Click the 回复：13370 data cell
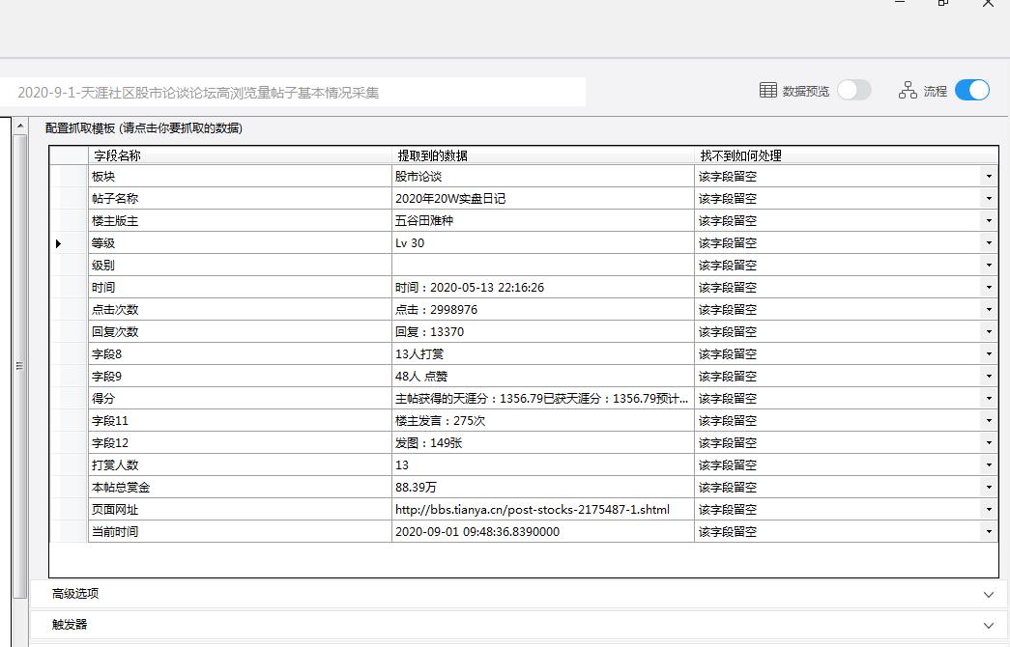Screen dimensions: 1010x647 543,331
